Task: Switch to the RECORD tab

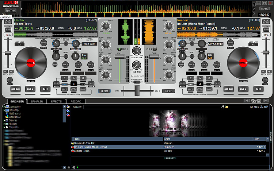Action: (x=76, y=101)
